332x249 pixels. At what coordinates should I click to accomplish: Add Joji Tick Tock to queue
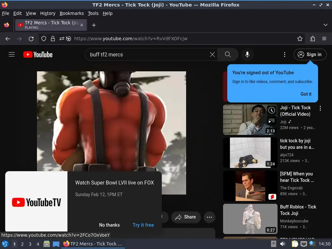pos(272,121)
